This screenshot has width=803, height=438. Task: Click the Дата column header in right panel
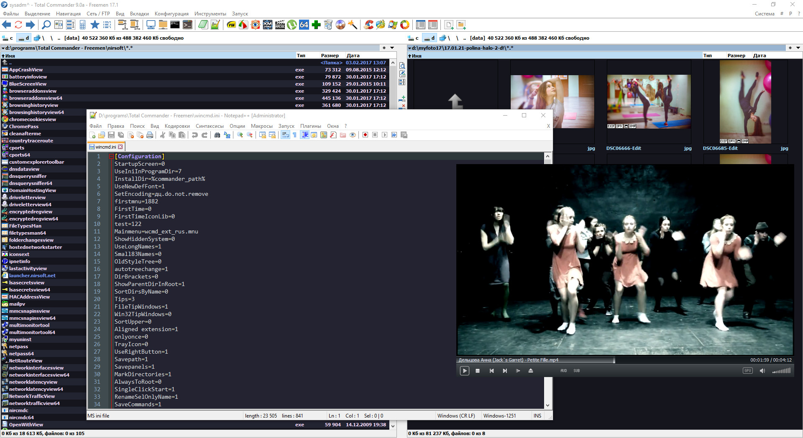(760, 56)
